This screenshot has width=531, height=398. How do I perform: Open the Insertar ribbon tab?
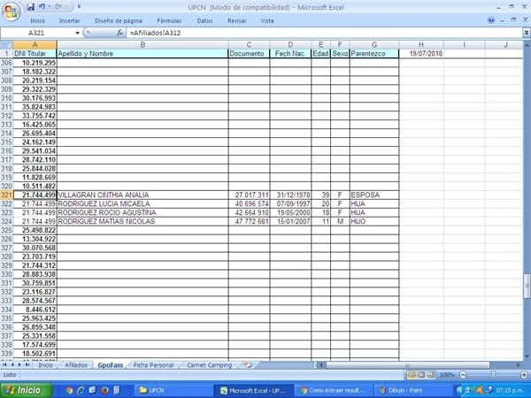tap(69, 20)
